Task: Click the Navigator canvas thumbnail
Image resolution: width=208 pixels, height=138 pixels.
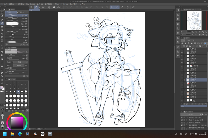Action: coord(194,20)
